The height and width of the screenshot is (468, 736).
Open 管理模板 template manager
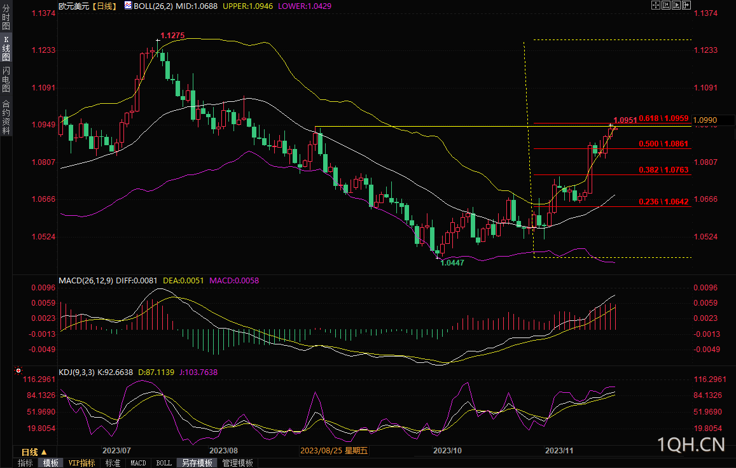click(x=237, y=463)
